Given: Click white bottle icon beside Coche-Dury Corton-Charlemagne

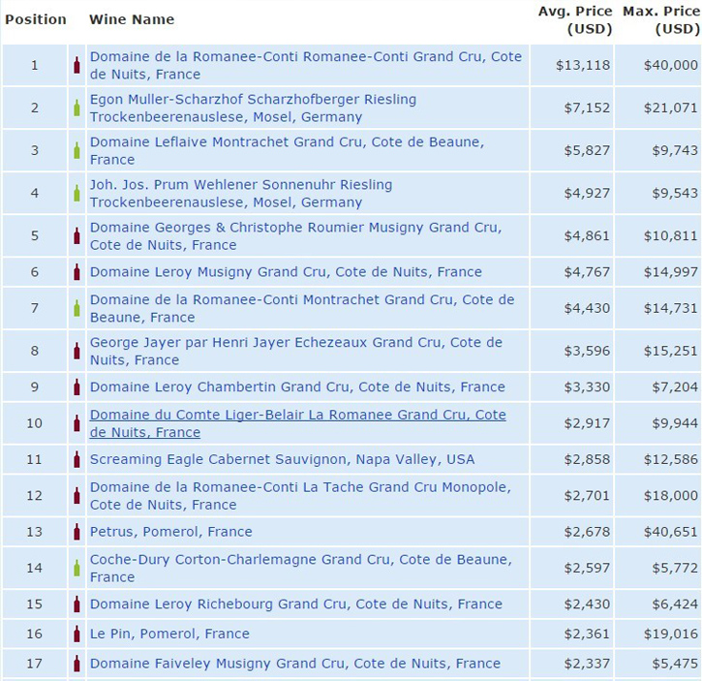Looking at the screenshot, I should click(x=76, y=568).
